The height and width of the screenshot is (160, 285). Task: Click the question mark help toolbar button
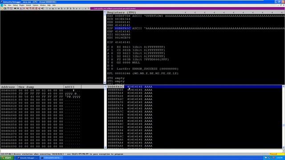tap(89, 8)
